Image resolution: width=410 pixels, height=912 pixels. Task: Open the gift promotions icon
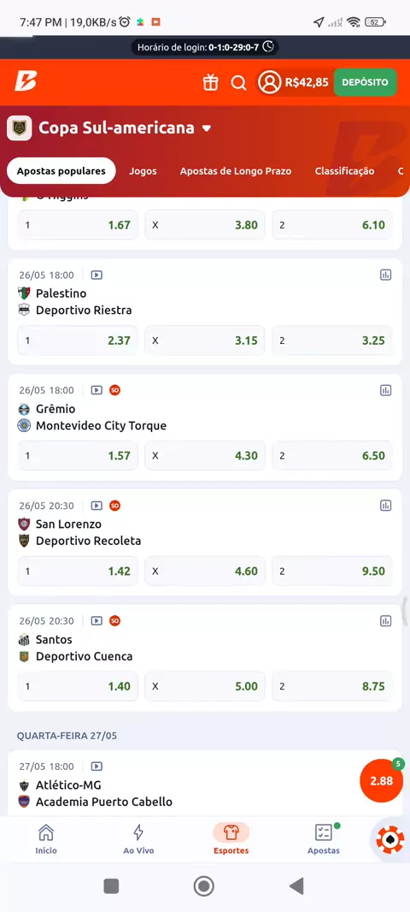(x=210, y=83)
